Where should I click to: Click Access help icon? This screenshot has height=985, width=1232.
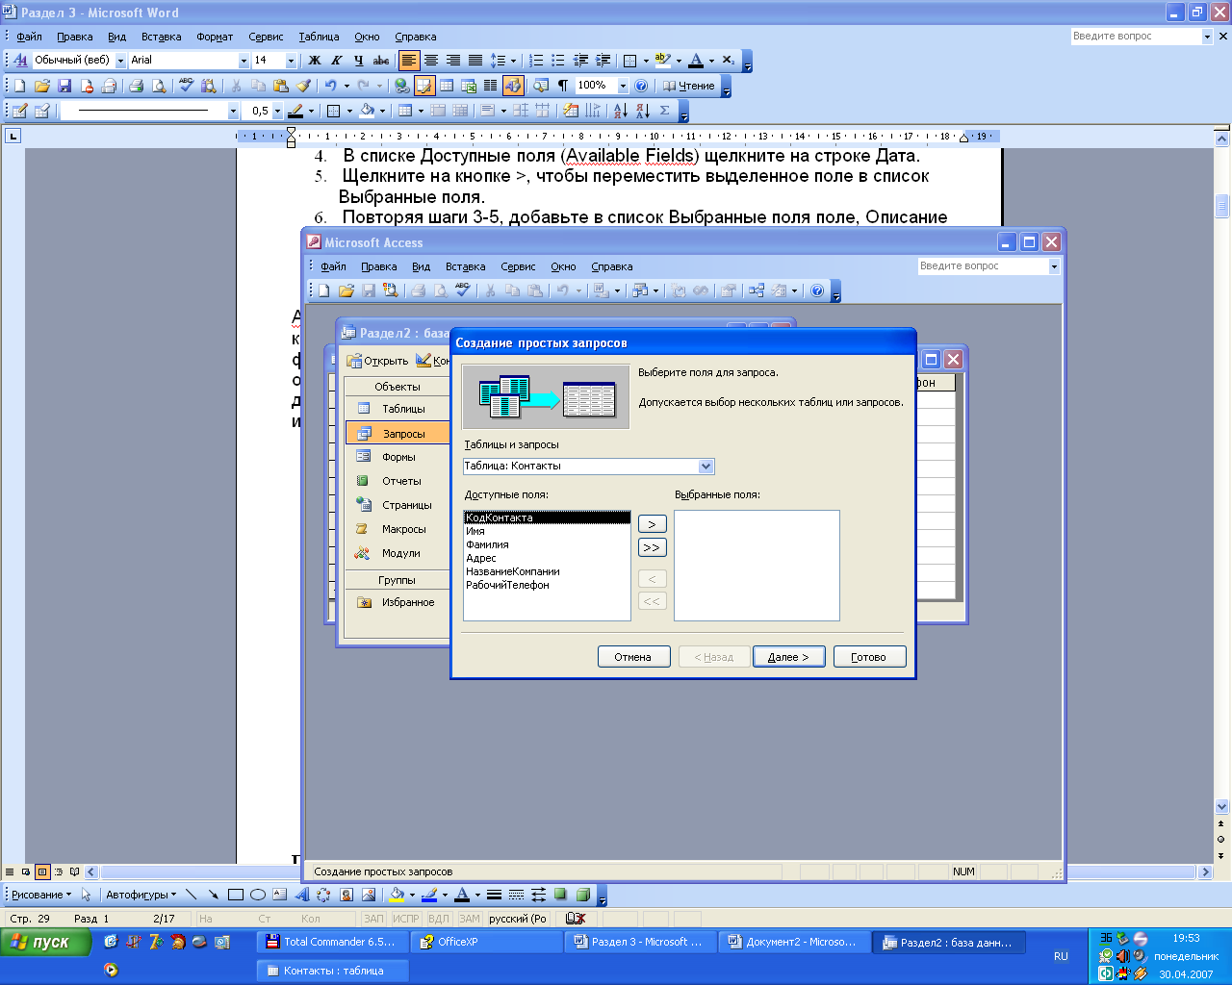click(x=817, y=290)
